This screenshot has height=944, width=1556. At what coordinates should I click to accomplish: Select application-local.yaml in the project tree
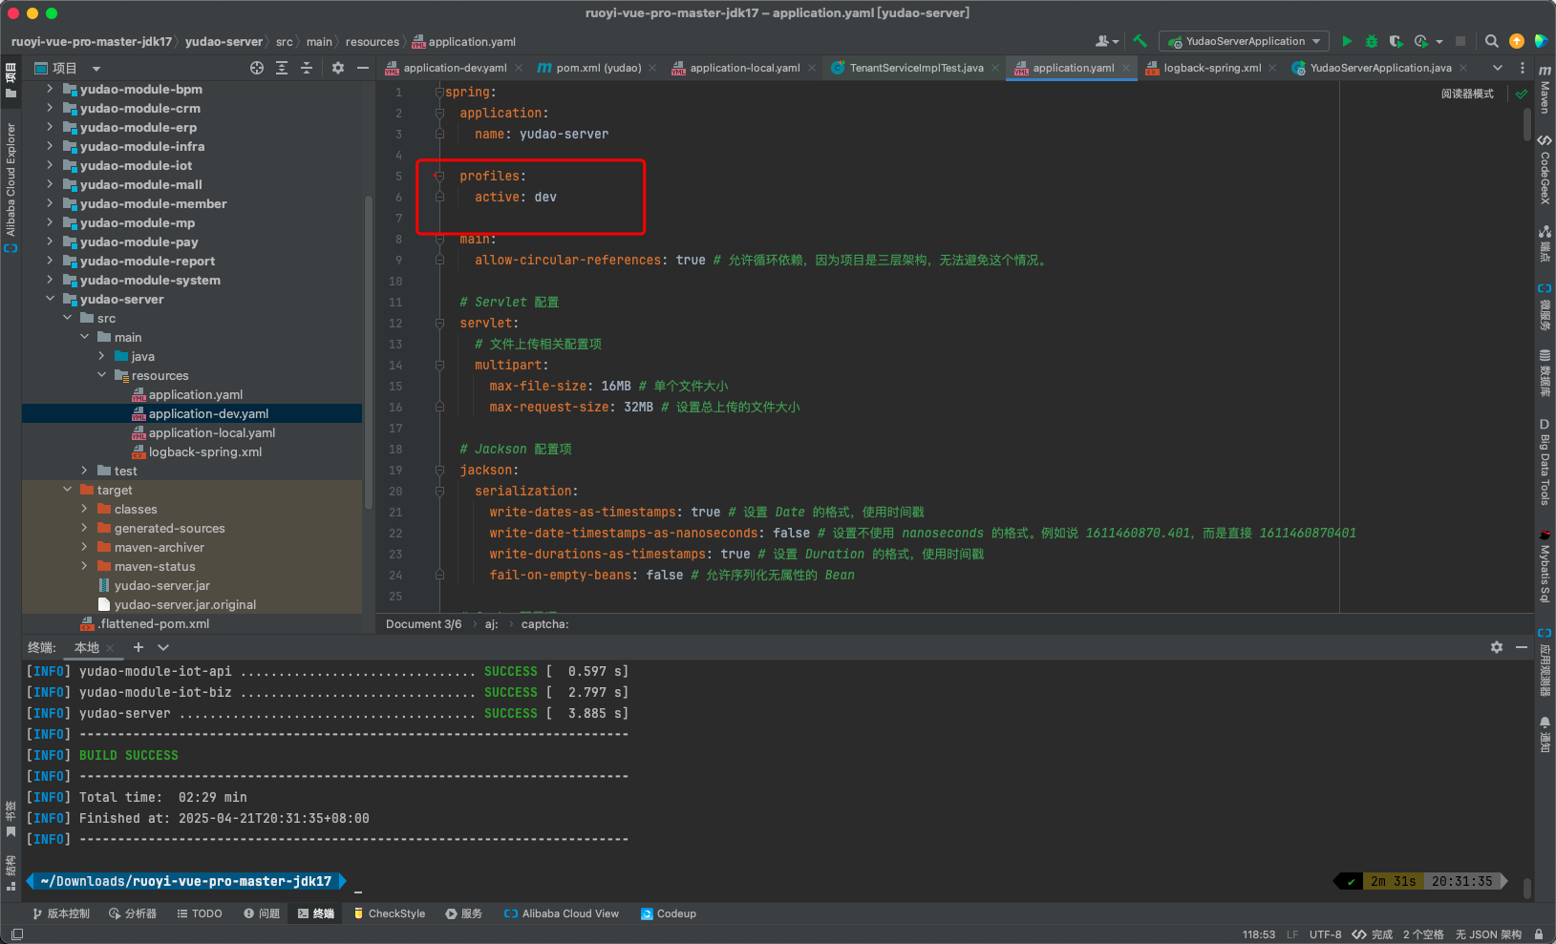(x=212, y=432)
